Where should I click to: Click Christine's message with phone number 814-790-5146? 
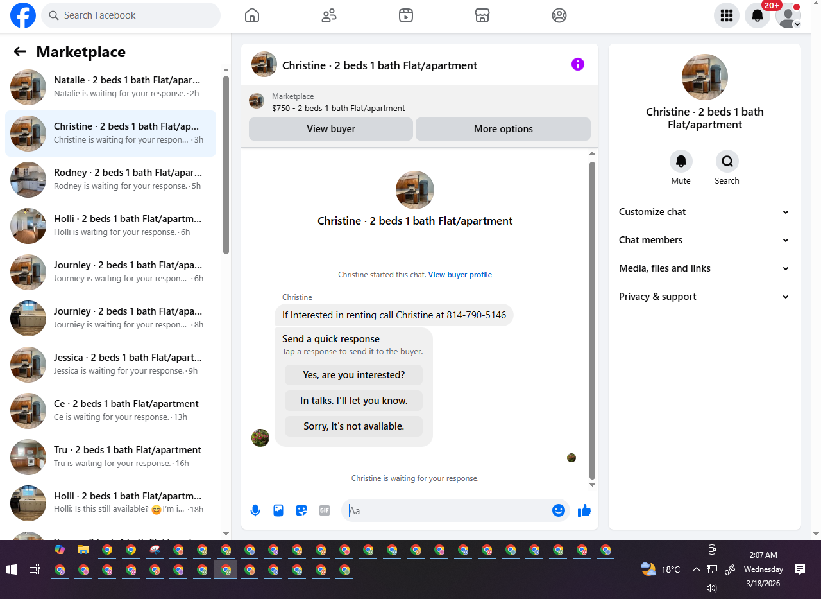394,315
